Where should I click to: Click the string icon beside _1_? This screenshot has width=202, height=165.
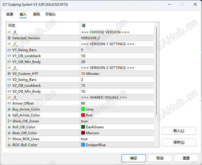click(x=9, y=44)
